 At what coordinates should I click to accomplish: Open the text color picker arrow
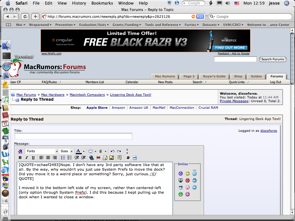point(84,151)
